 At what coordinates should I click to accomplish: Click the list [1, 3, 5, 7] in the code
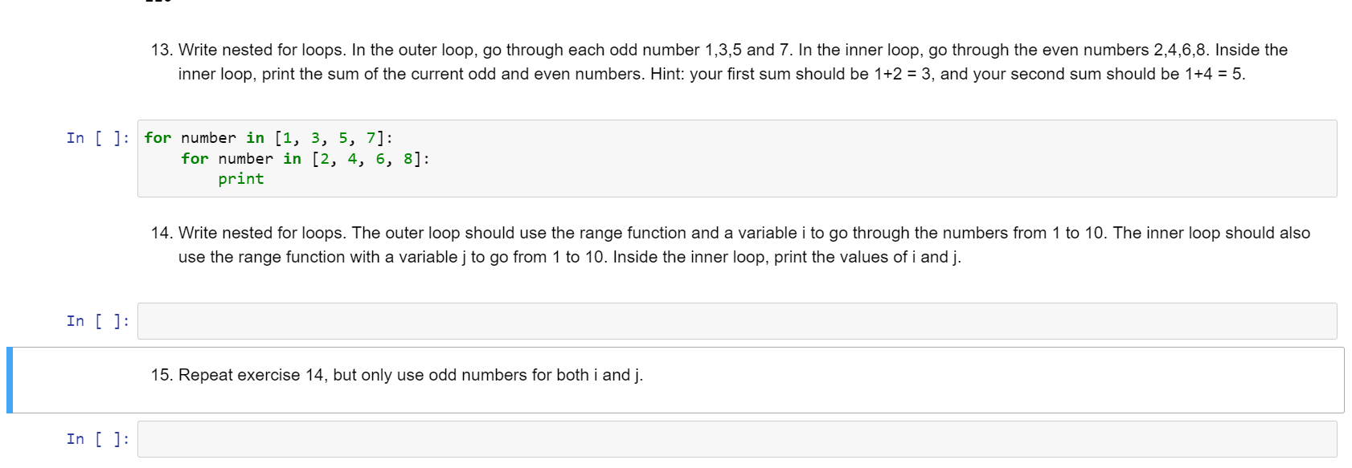point(332,137)
